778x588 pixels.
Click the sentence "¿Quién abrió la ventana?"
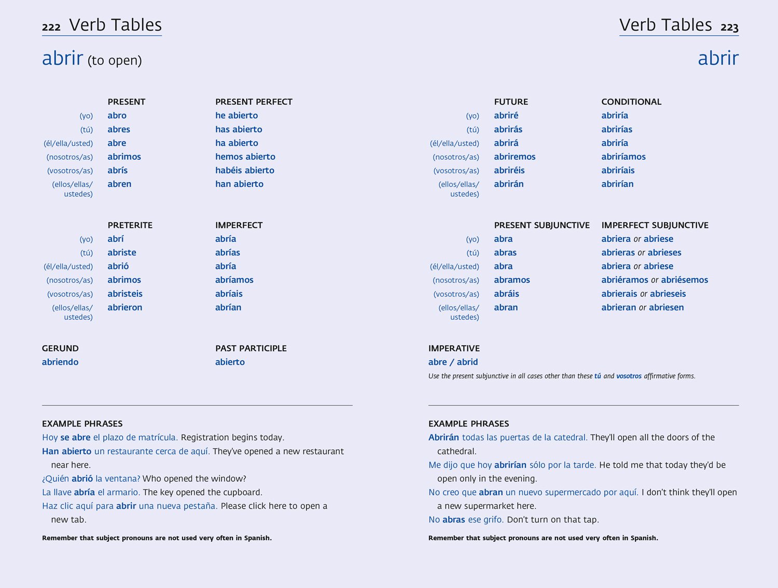pyautogui.click(x=91, y=478)
